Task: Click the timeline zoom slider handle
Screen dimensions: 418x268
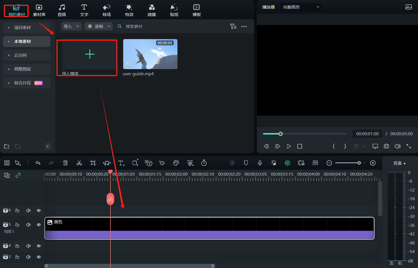Action: (359, 163)
